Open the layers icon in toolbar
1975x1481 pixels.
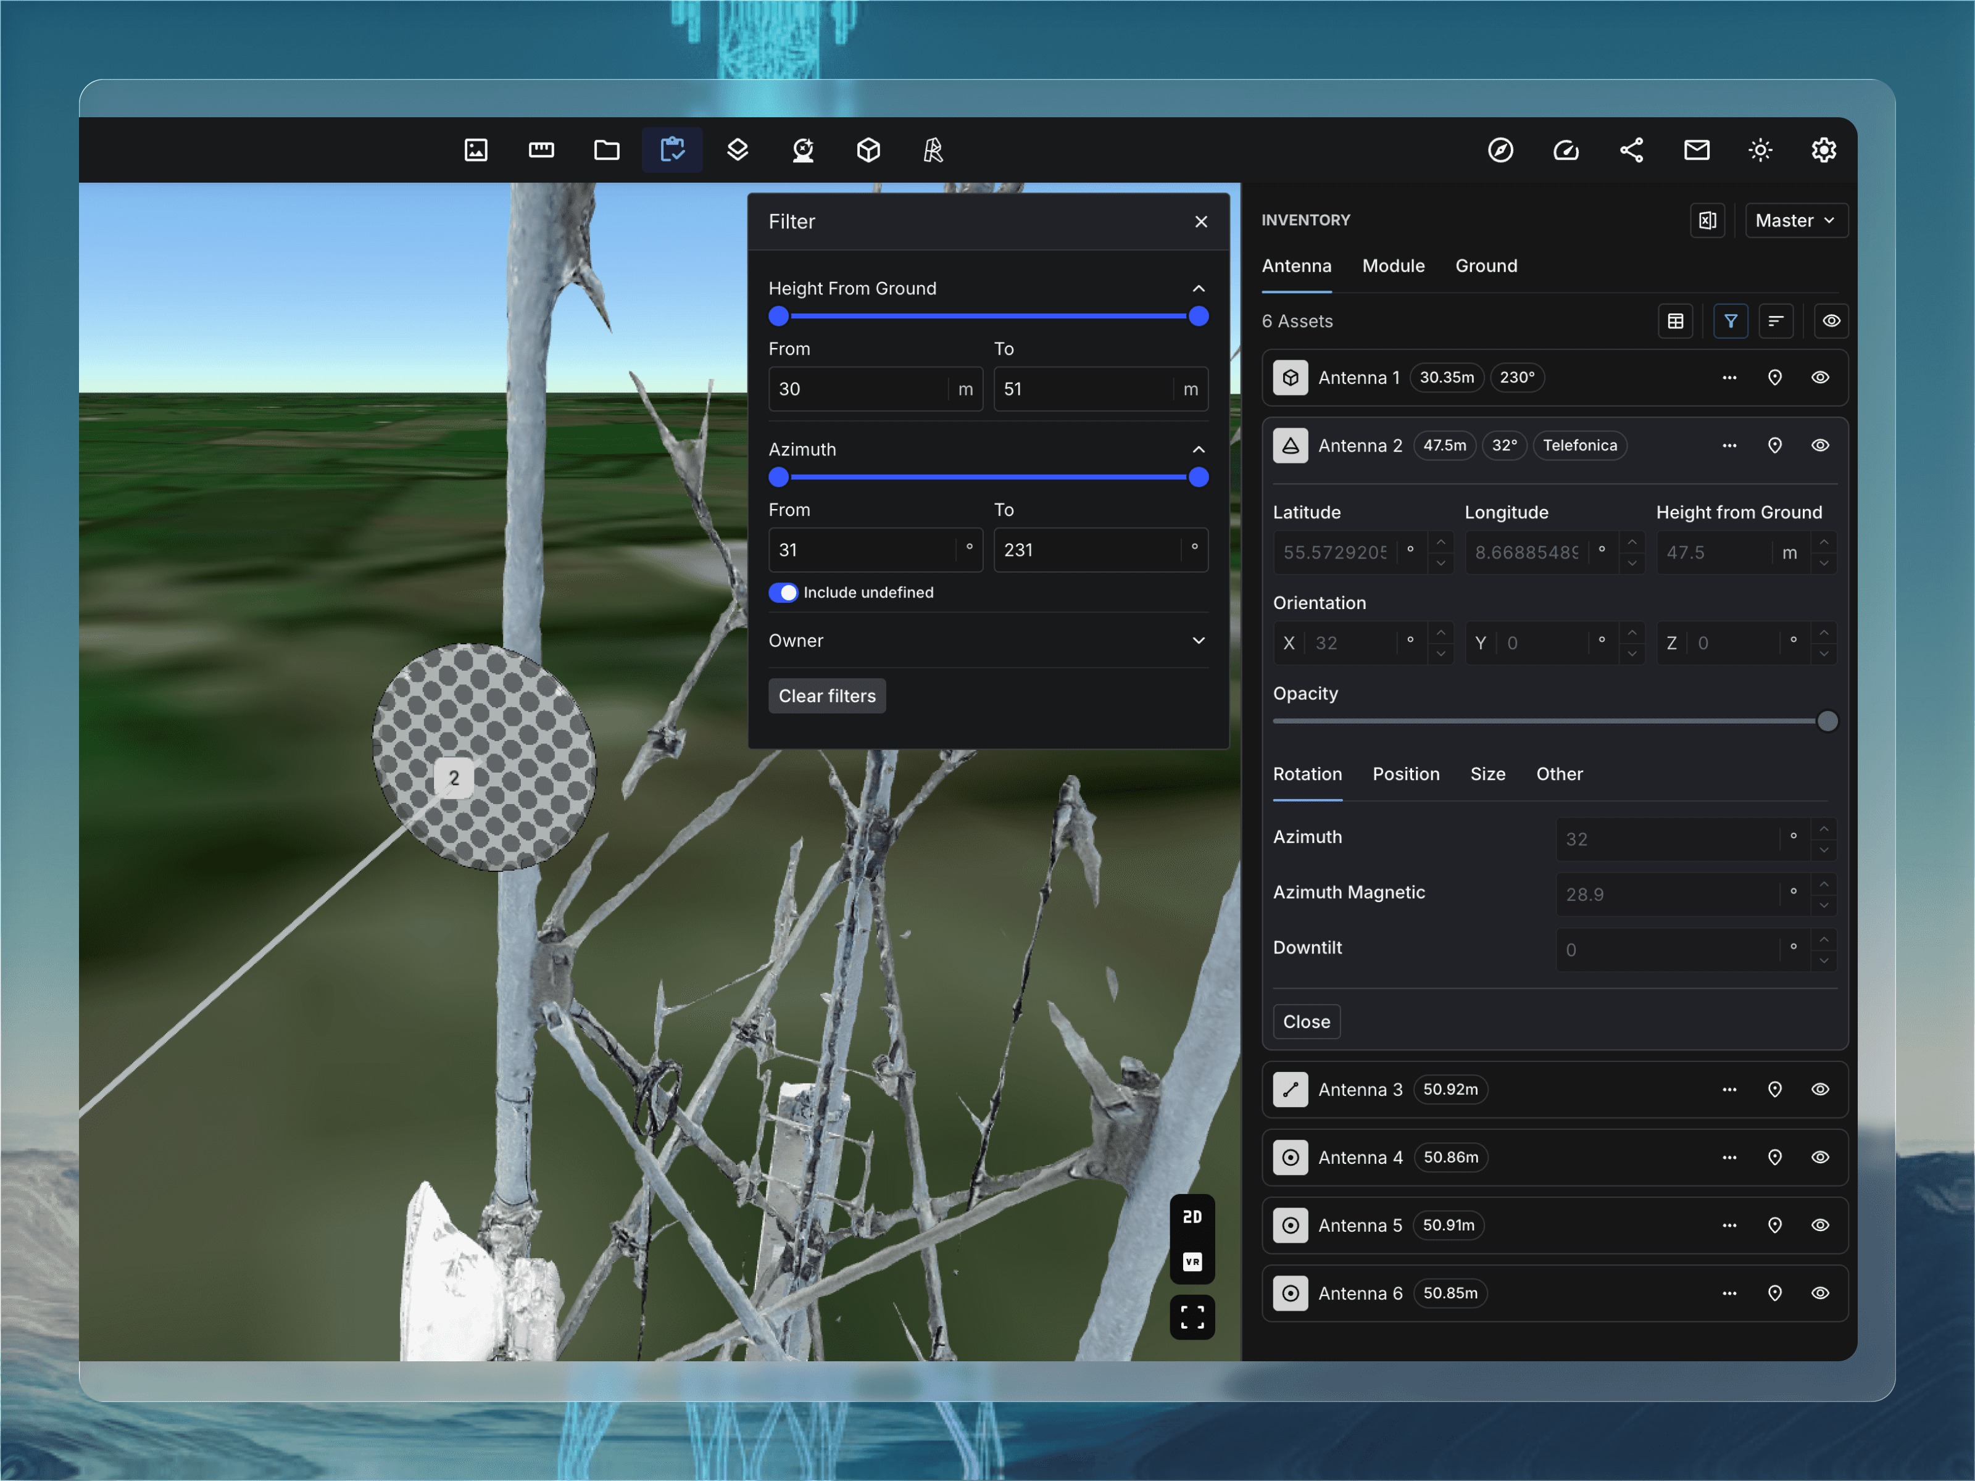(738, 150)
